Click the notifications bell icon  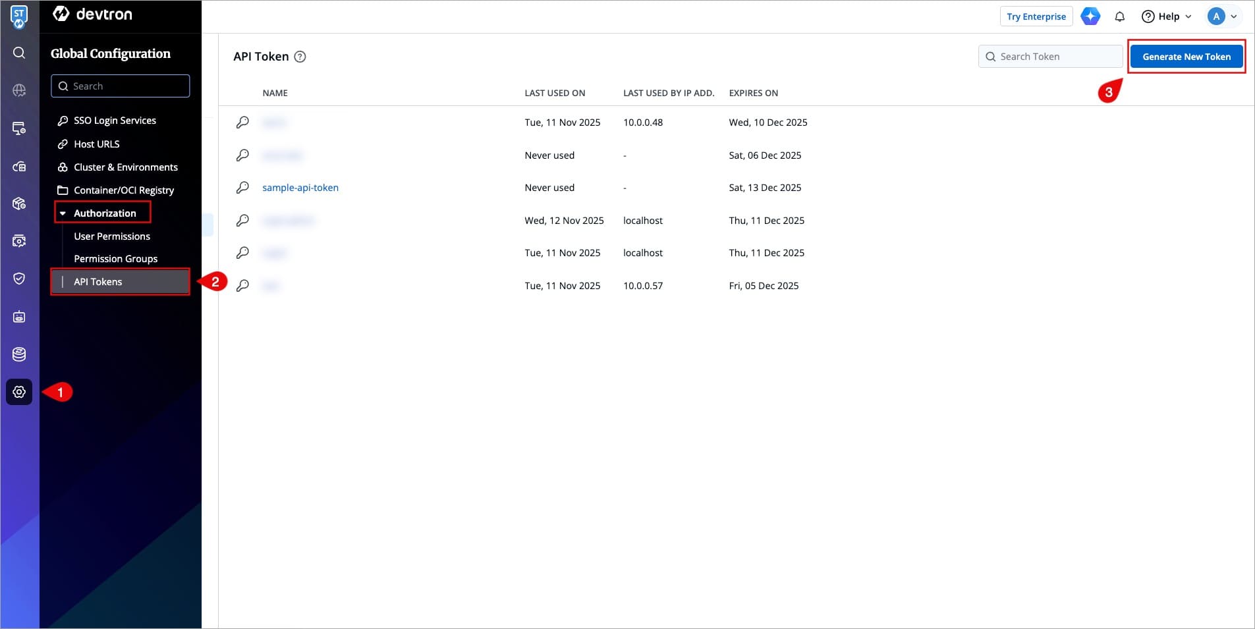1119,16
